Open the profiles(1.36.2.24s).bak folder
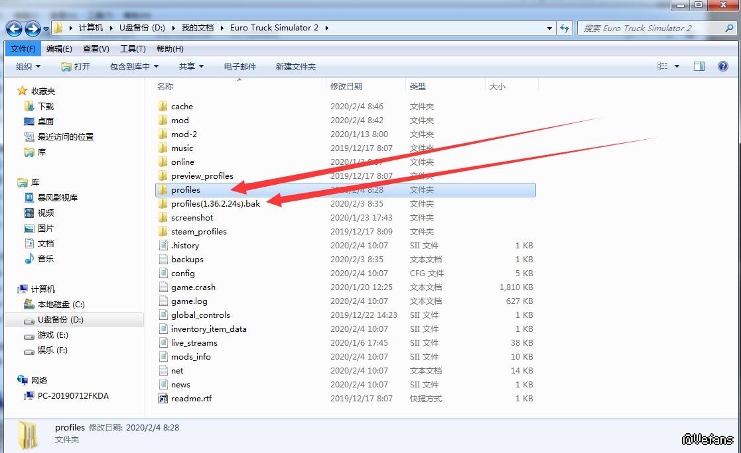741x453 pixels. [215, 204]
